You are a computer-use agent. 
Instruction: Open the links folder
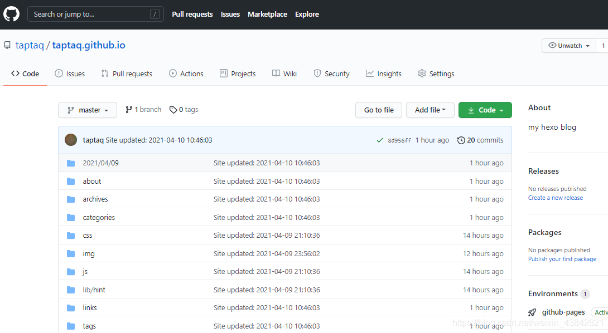[90, 307]
